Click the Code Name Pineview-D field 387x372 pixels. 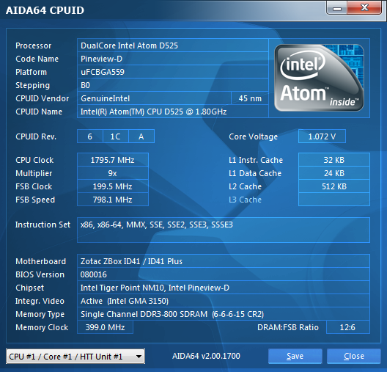pyautogui.click(x=173, y=59)
